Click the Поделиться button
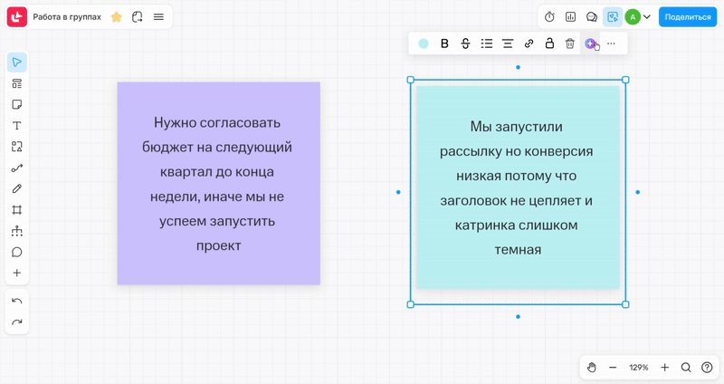This screenshot has width=724, height=384. 688,16
